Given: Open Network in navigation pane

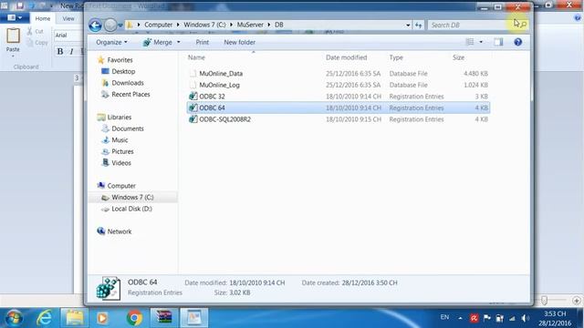Looking at the screenshot, I should 120,231.
